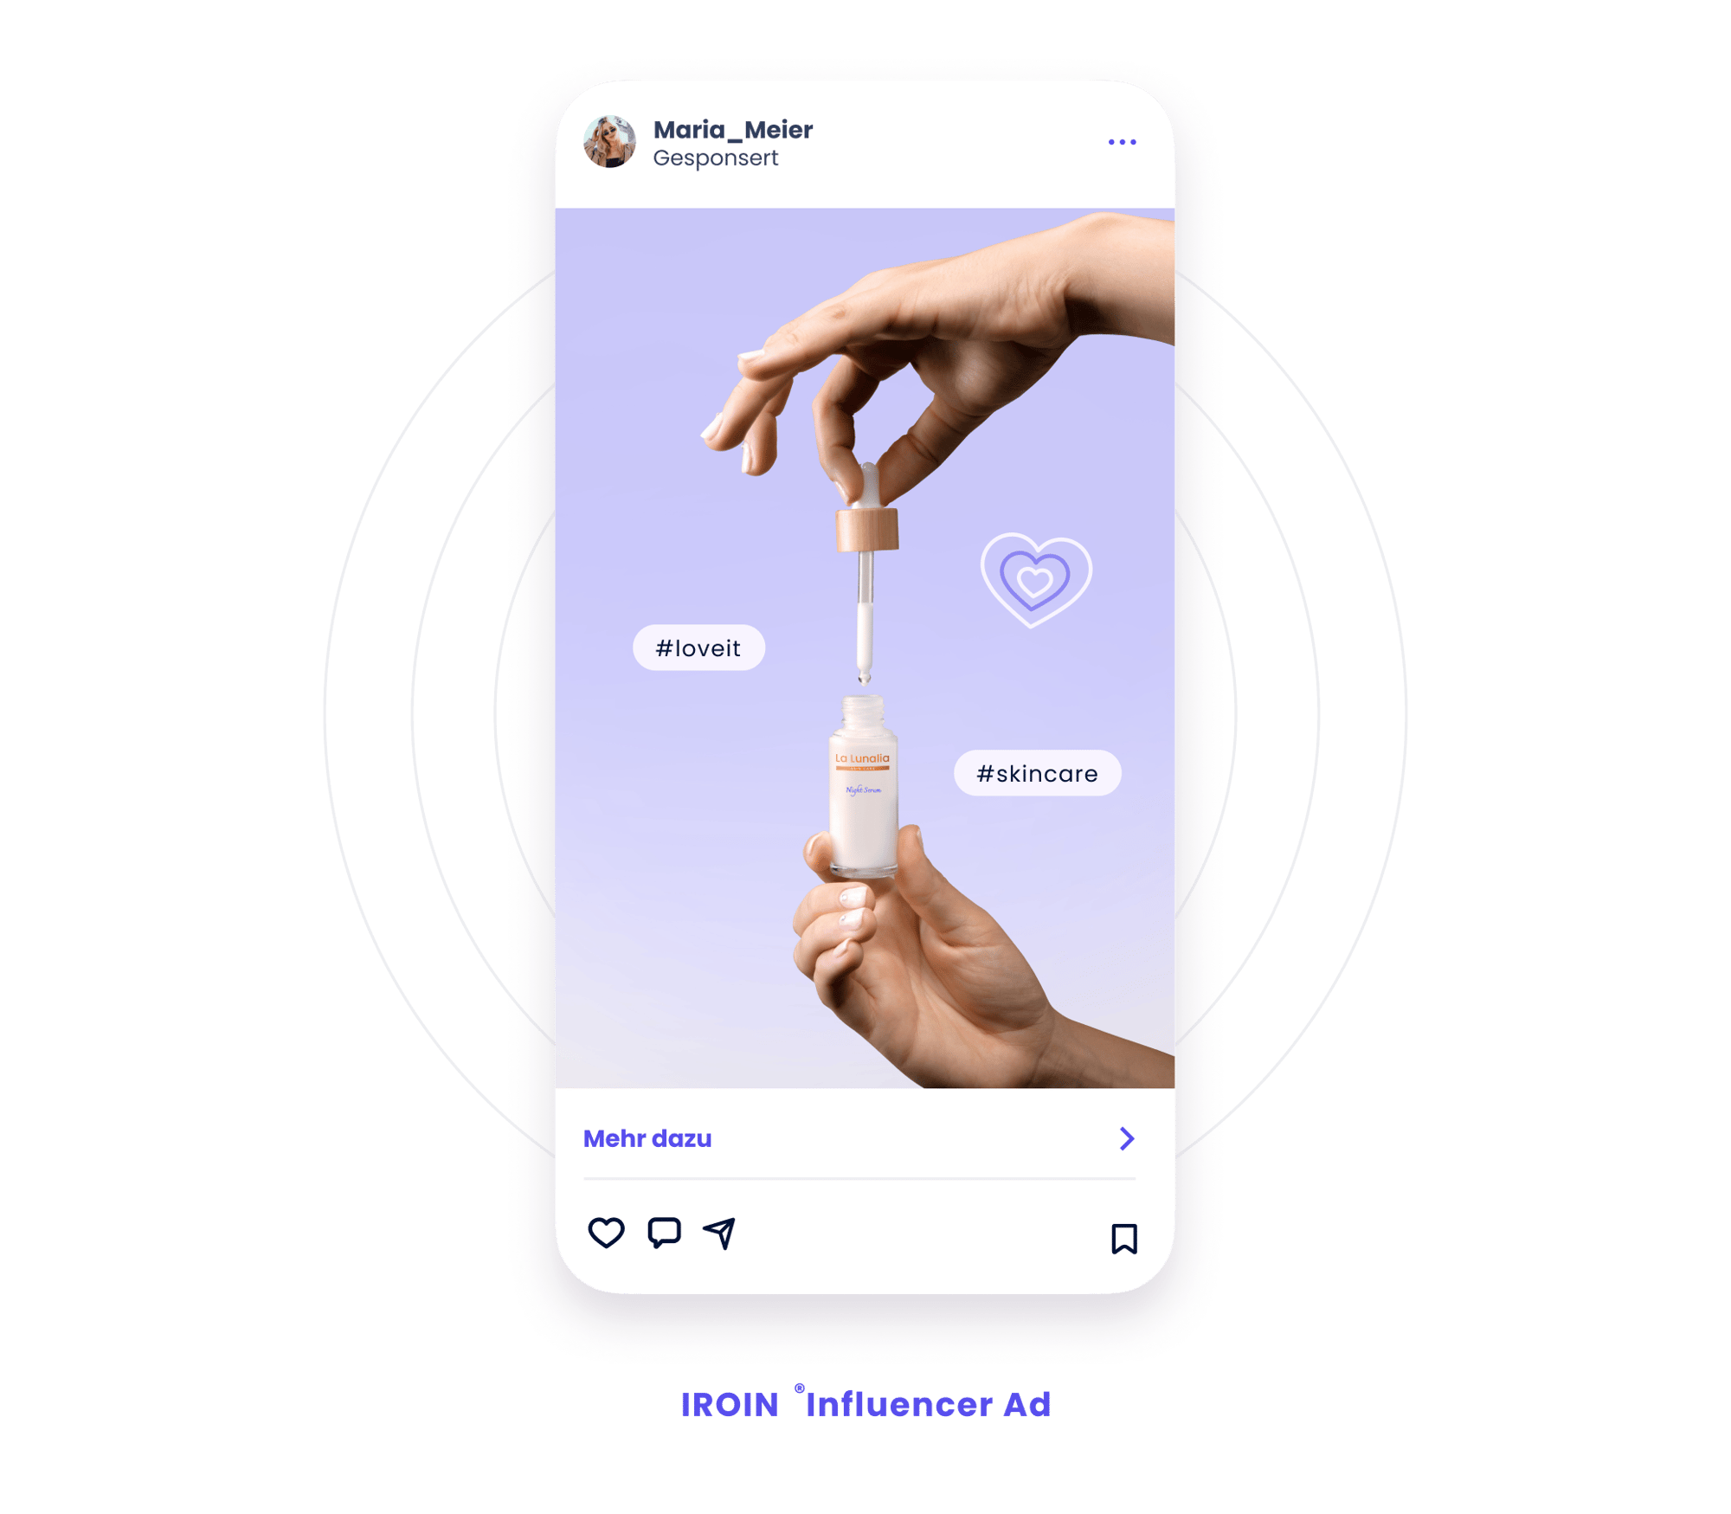This screenshot has height=1514, width=1731.
Task: Click the #skincare hashtag tag
Action: [x=1030, y=773]
